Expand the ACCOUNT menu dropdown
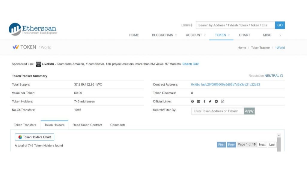The width and height of the screenshot is (307, 173). [x=205, y=35]
